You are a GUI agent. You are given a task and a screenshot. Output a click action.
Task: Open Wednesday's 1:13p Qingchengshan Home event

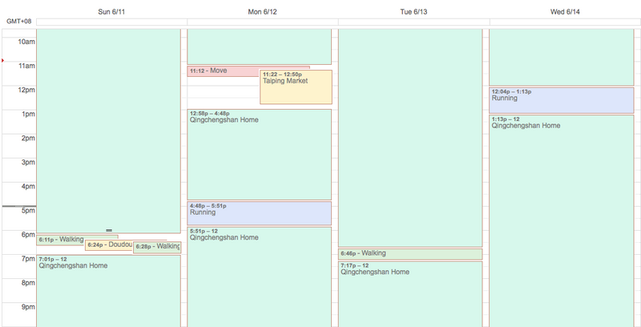point(563,216)
